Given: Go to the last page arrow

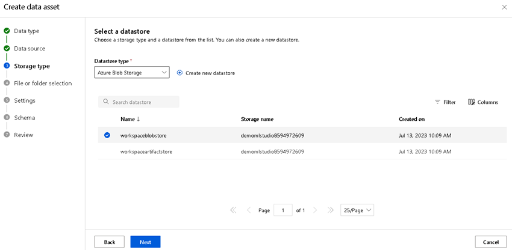Looking at the screenshot, I should [x=331, y=210].
